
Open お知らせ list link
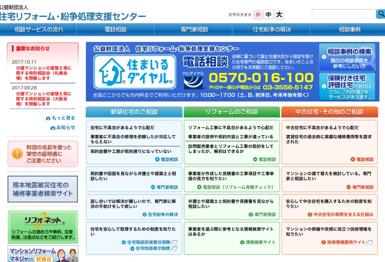(x=62, y=127)
